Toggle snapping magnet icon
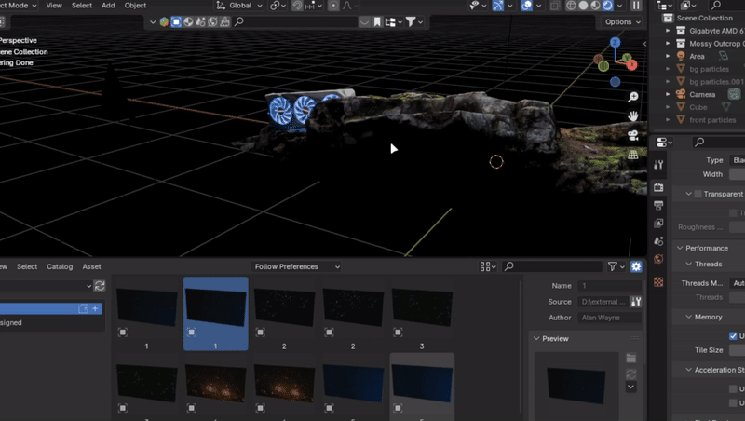This screenshot has height=421, width=745. pyautogui.click(x=297, y=6)
